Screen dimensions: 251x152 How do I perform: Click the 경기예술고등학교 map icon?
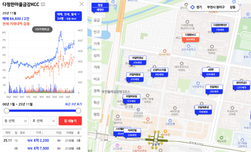click(242, 140)
